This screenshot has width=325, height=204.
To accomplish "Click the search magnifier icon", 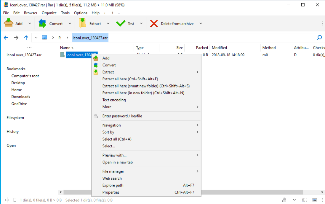I will (319, 38).
